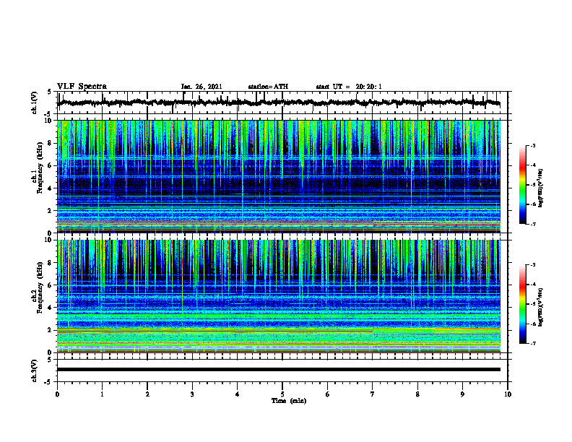Image resolution: width=572 pixels, height=442 pixels.
Task: Click the ch.1(V) waveform axis label
Action: tap(34, 103)
